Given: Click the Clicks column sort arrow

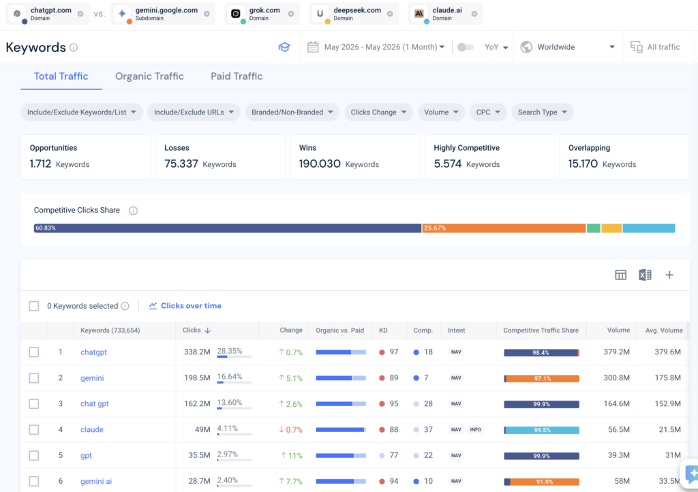Looking at the screenshot, I should (207, 330).
